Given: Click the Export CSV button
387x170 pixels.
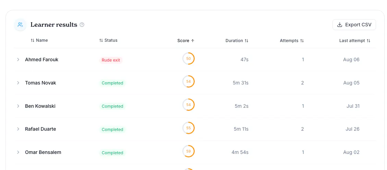Looking at the screenshot, I should pyautogui.click(x=354, y=25).
